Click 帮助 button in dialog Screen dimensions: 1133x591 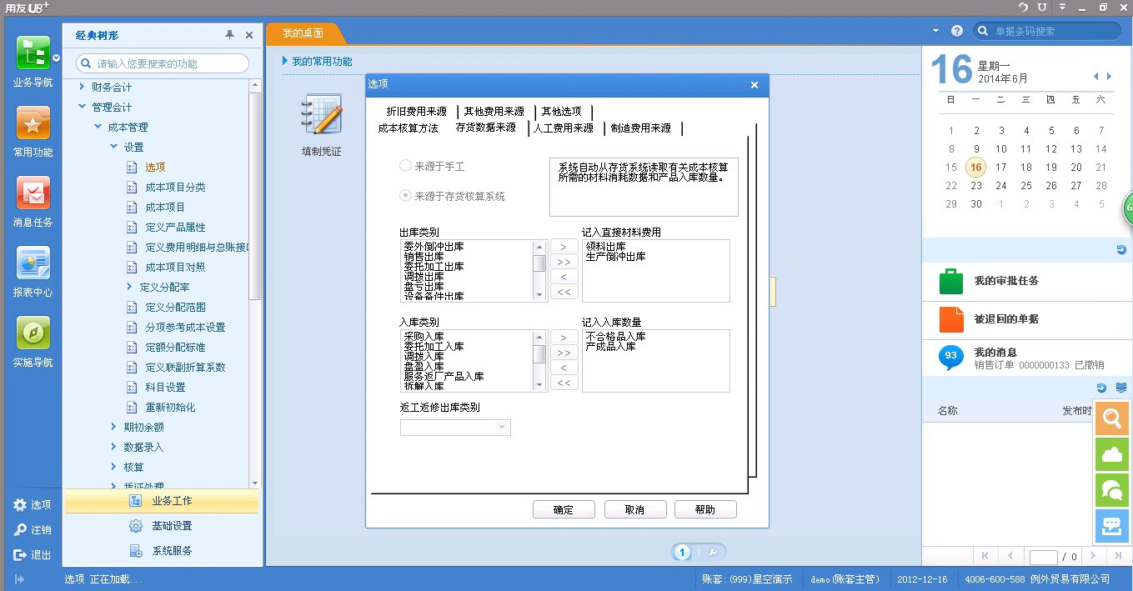705,510
